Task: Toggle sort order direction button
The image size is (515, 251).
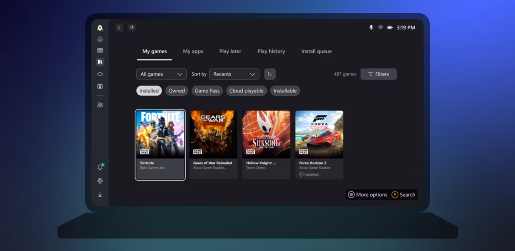Action: tap(270, 74)
